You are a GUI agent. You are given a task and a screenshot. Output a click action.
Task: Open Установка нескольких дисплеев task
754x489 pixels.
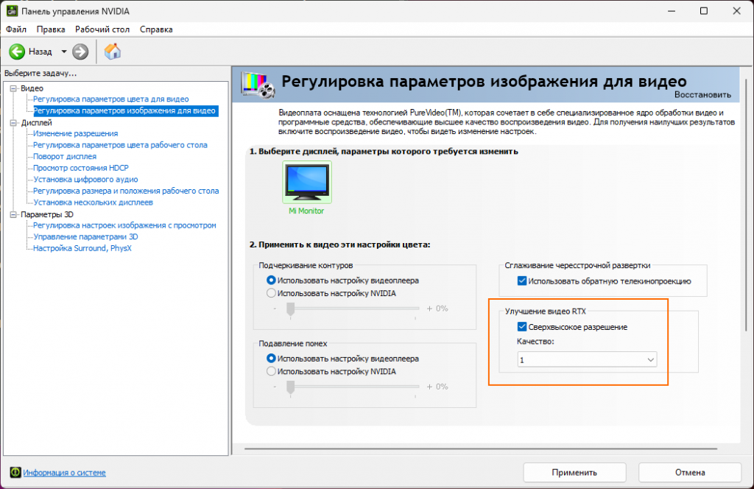tap(94, 203)
